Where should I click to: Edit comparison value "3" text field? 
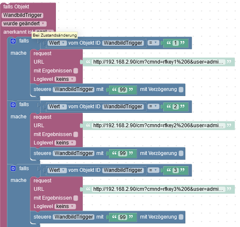(x=176, y=170)
